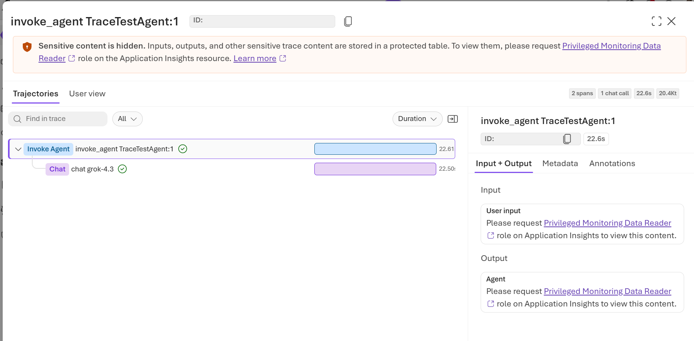Image resolution: width=694 pixels, height=341 pixels.
Task: Select the Chat badge
Action: pos(57,169)
